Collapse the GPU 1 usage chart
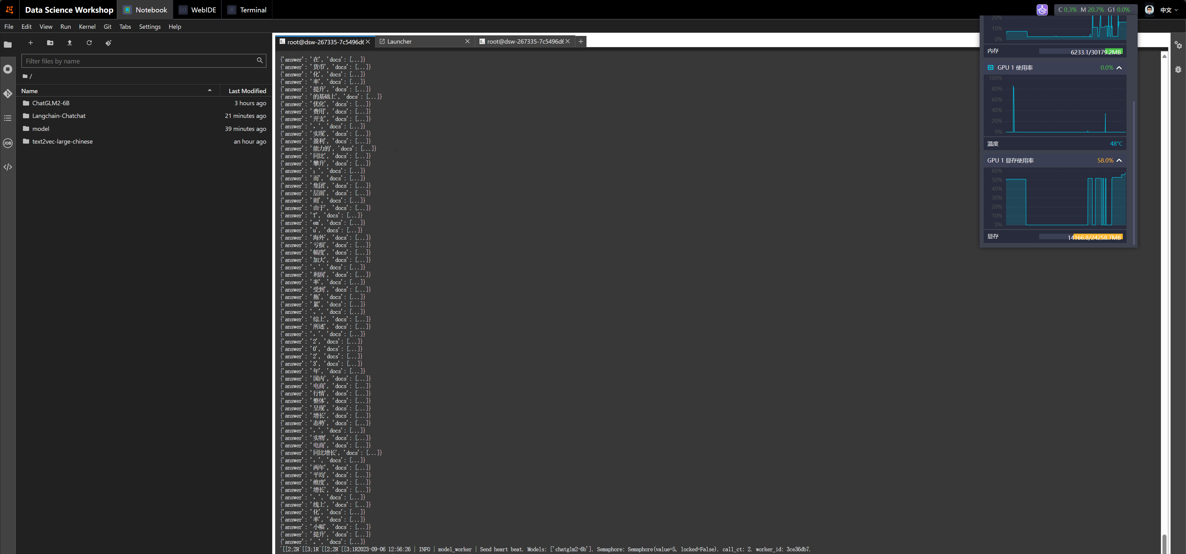Screen dimensions: 1186x554 [x=1119, y=67]
